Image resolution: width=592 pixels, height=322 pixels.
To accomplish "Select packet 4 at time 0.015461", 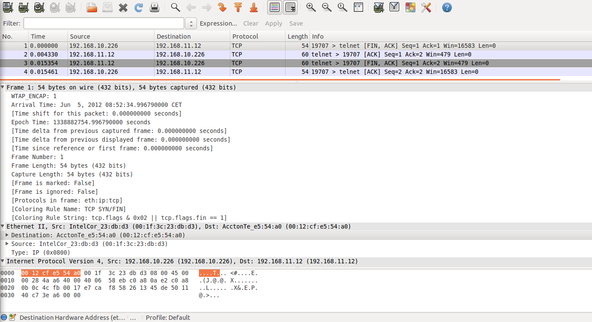I will click(296, 72).
